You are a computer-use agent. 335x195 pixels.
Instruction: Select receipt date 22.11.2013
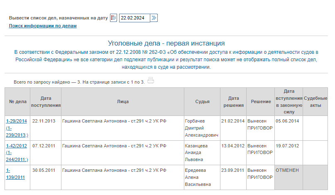pos(44,121)
